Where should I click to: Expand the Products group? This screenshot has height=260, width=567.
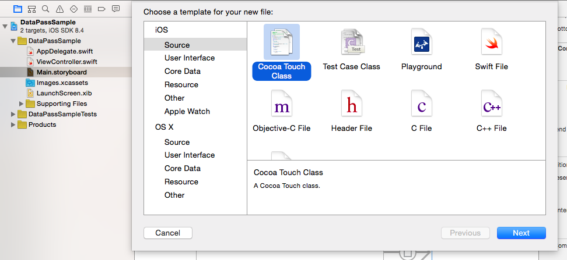coord(14,124)
